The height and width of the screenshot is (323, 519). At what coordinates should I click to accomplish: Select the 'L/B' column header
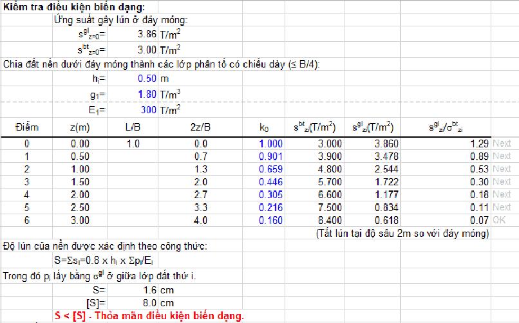coord(133,127)
